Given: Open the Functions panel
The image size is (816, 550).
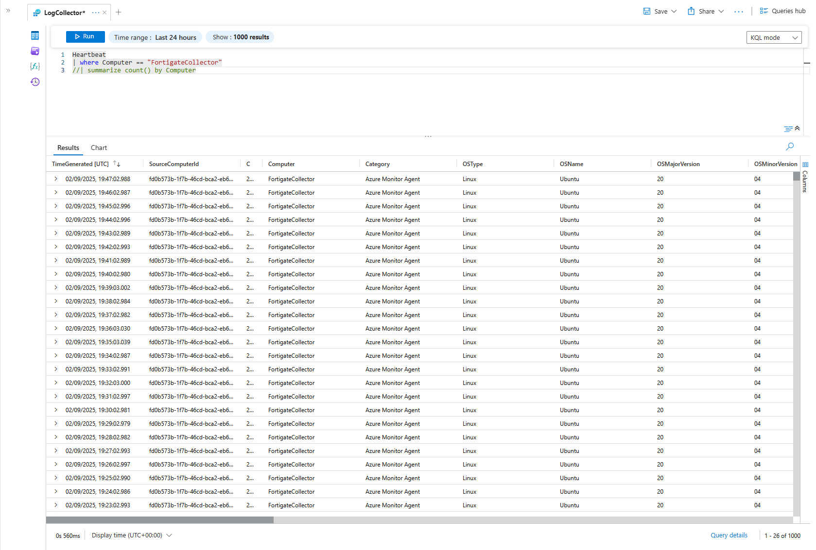Looking at the screenshot, I should pyautogui.click(x=35, y=66).
